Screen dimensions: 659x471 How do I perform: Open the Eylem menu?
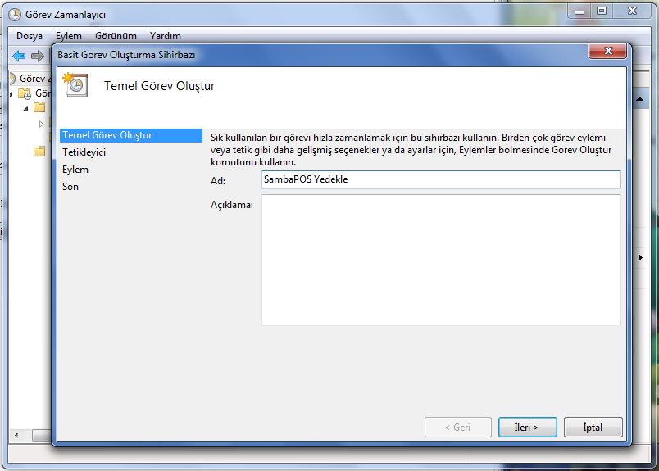click(x=69, y=36)
